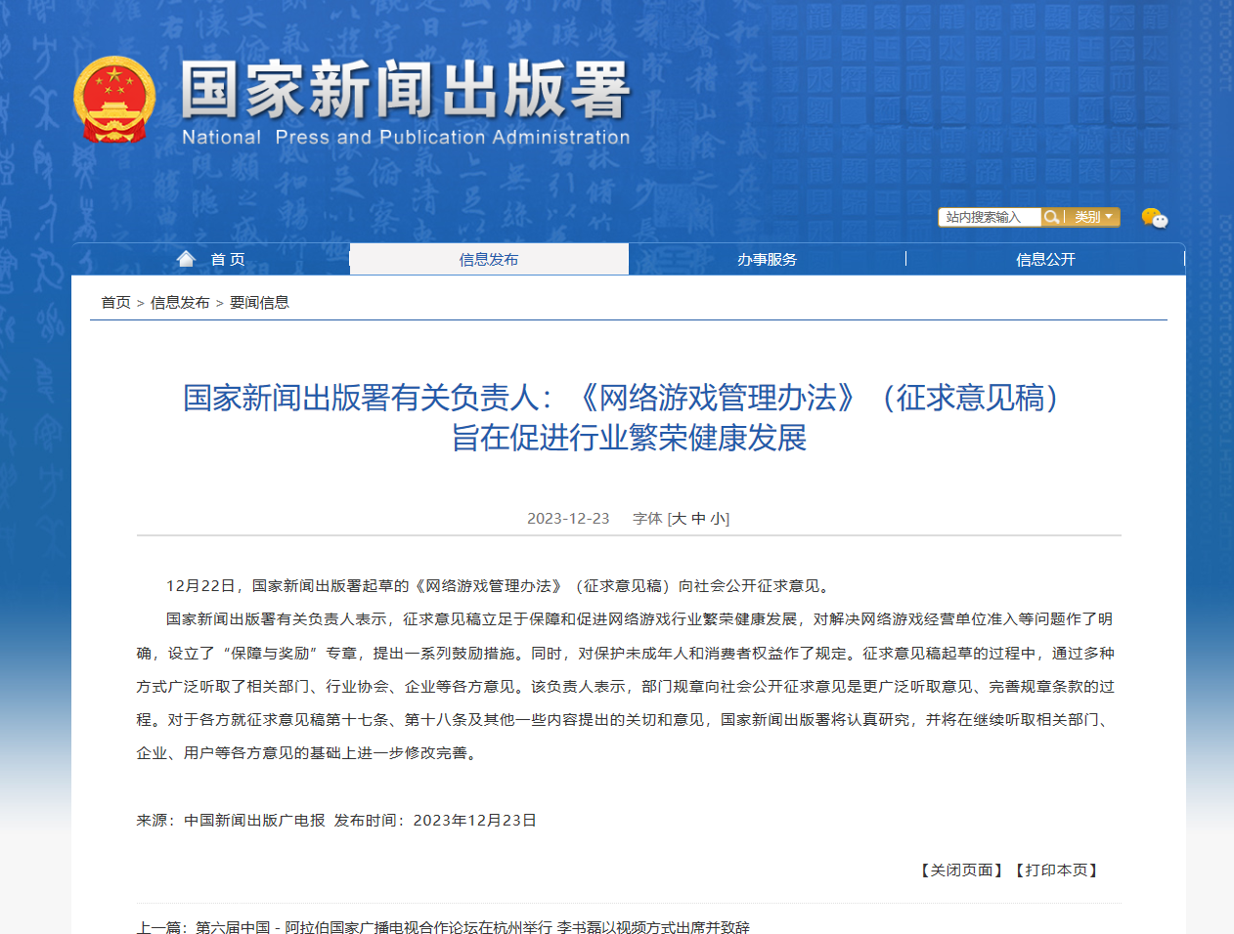Set font size to 小
The width and height of the screenshot is (1234, 934).
[x=718, y=519]
